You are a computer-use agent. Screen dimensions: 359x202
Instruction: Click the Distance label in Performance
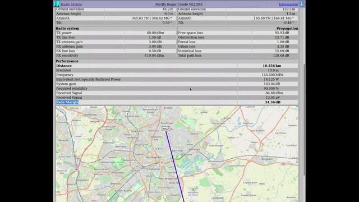coord(64,66)
